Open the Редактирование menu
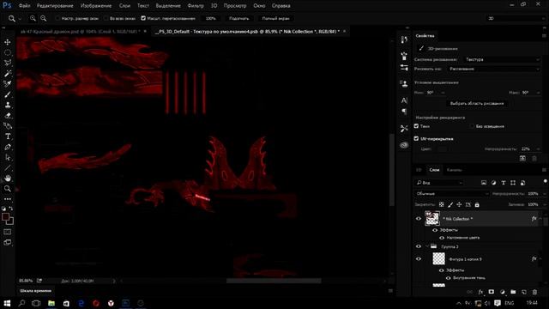Image resolution: width=549 pixels, height=309 pixels. click(x=55, y=6)
